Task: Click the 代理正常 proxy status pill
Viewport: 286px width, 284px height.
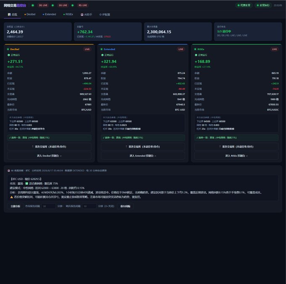Action: coord(244,5)
